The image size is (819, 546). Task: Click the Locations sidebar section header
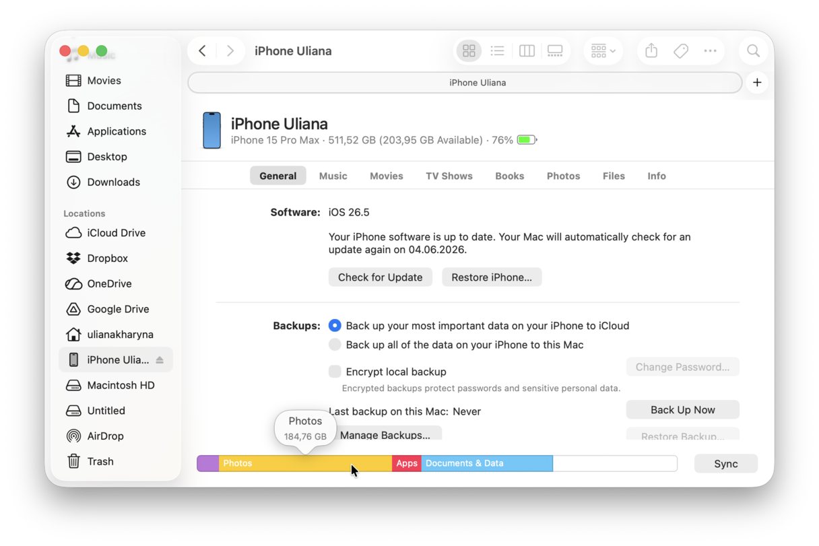[84, 213]
